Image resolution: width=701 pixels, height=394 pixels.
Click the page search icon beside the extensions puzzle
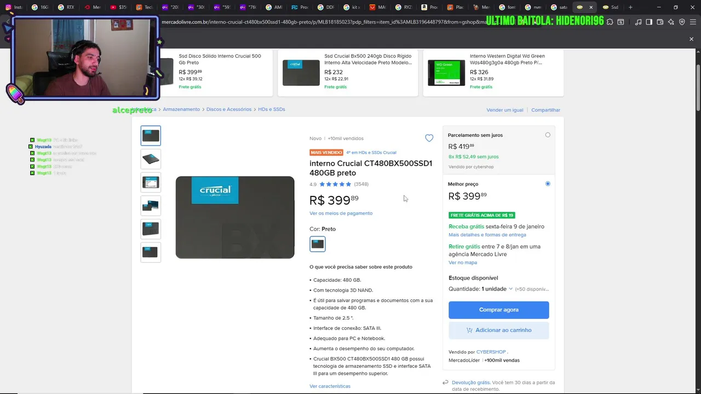(620, 22)
